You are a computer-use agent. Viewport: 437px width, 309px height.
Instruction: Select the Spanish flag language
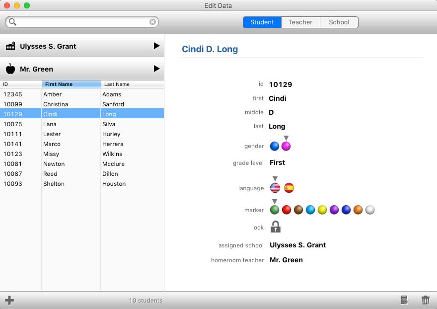(289, 188)
